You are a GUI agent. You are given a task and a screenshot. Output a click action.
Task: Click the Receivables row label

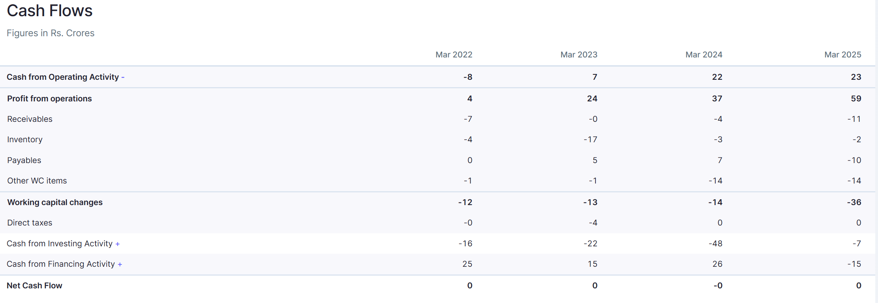(30, 119)
